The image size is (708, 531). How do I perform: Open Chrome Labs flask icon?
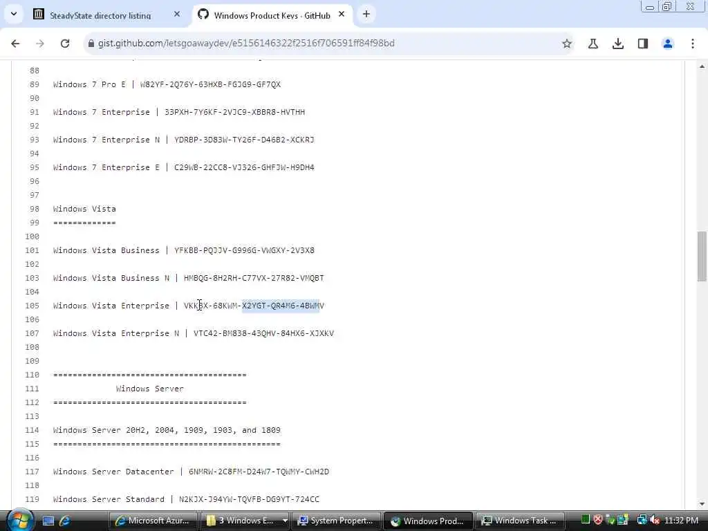click(593, 44)
